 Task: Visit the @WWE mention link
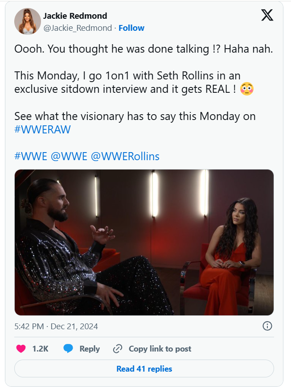coord(69,156)
